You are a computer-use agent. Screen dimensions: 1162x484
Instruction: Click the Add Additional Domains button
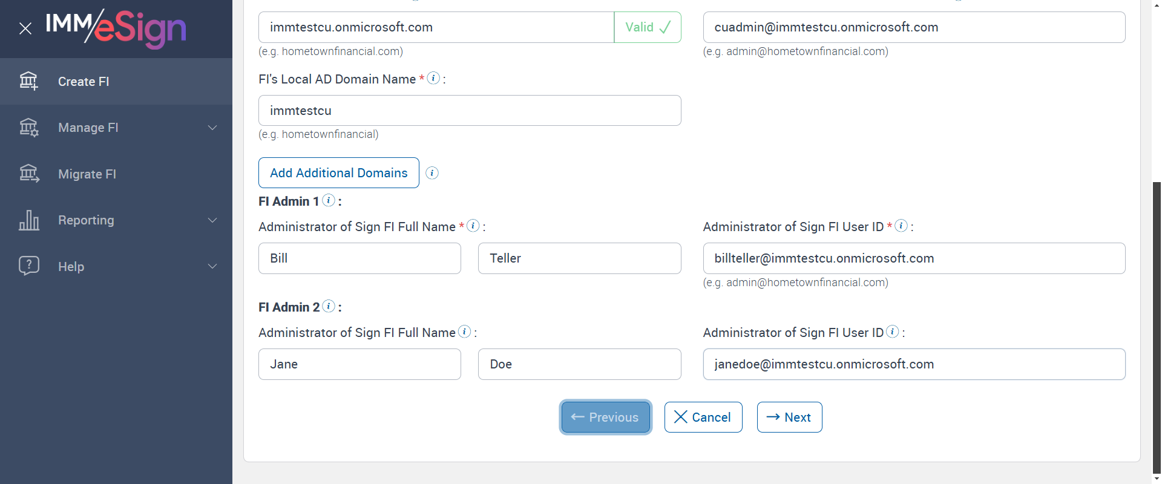[x=338, y=173]
